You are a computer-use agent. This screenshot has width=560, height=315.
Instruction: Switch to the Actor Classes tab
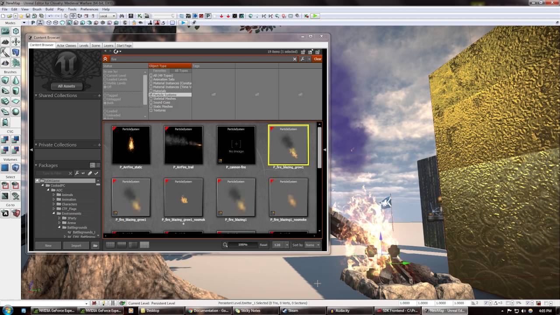click(x=66, y=45)
